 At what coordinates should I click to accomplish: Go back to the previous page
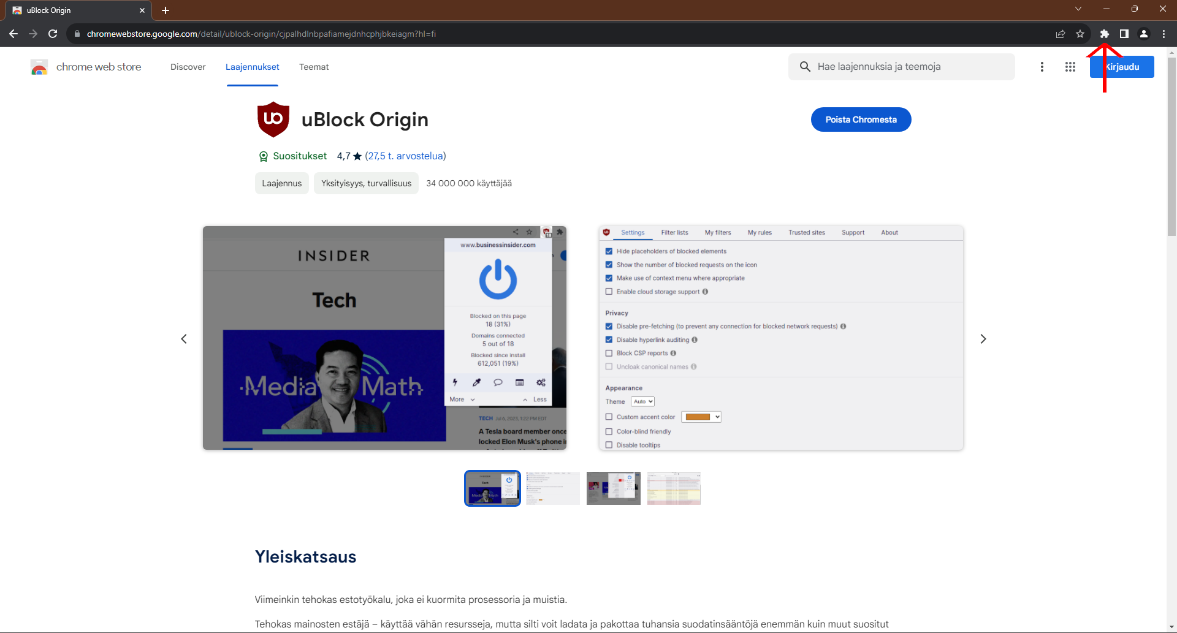[13, 34]
